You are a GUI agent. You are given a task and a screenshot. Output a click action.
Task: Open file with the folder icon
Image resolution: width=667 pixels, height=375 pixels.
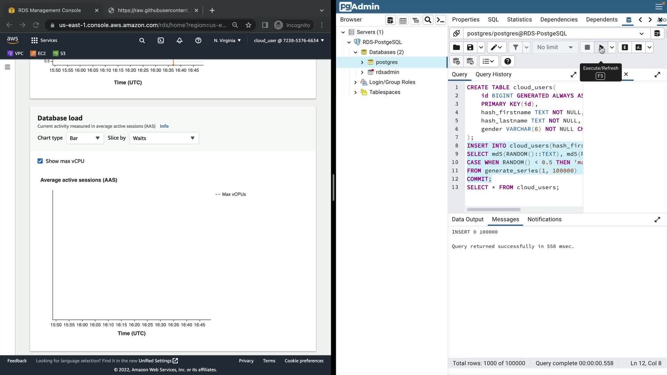click(x=456, y=48)
